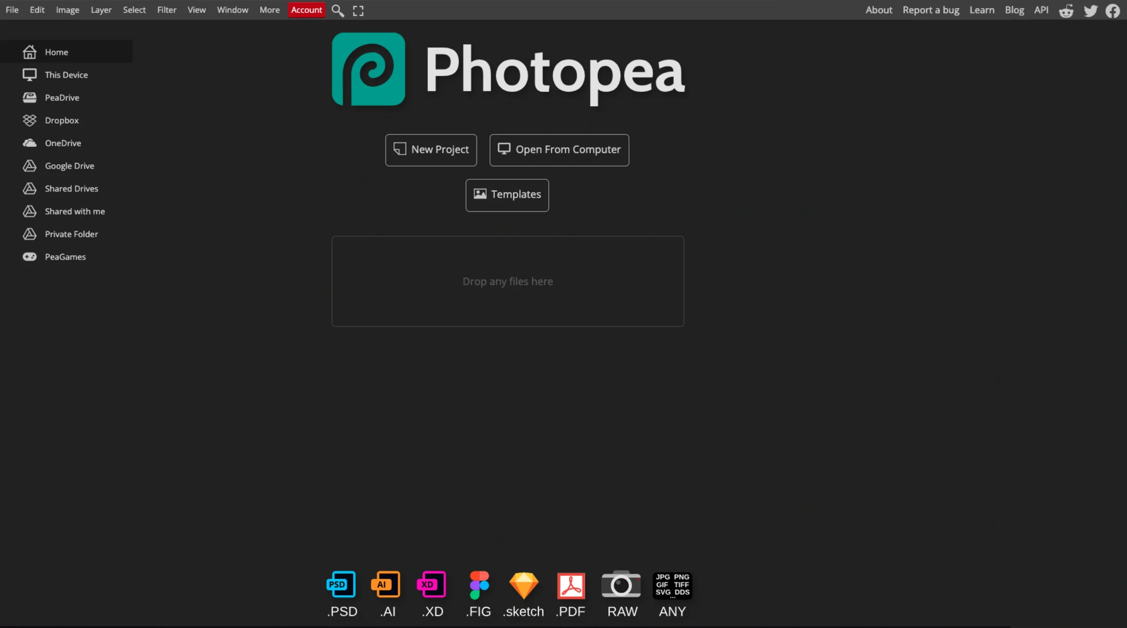
Task: Open the More menu
Action: [x=269, y=10]
